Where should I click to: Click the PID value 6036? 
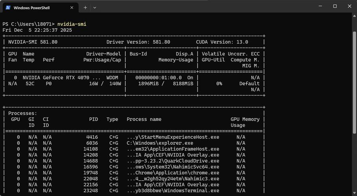pos(92,143)
